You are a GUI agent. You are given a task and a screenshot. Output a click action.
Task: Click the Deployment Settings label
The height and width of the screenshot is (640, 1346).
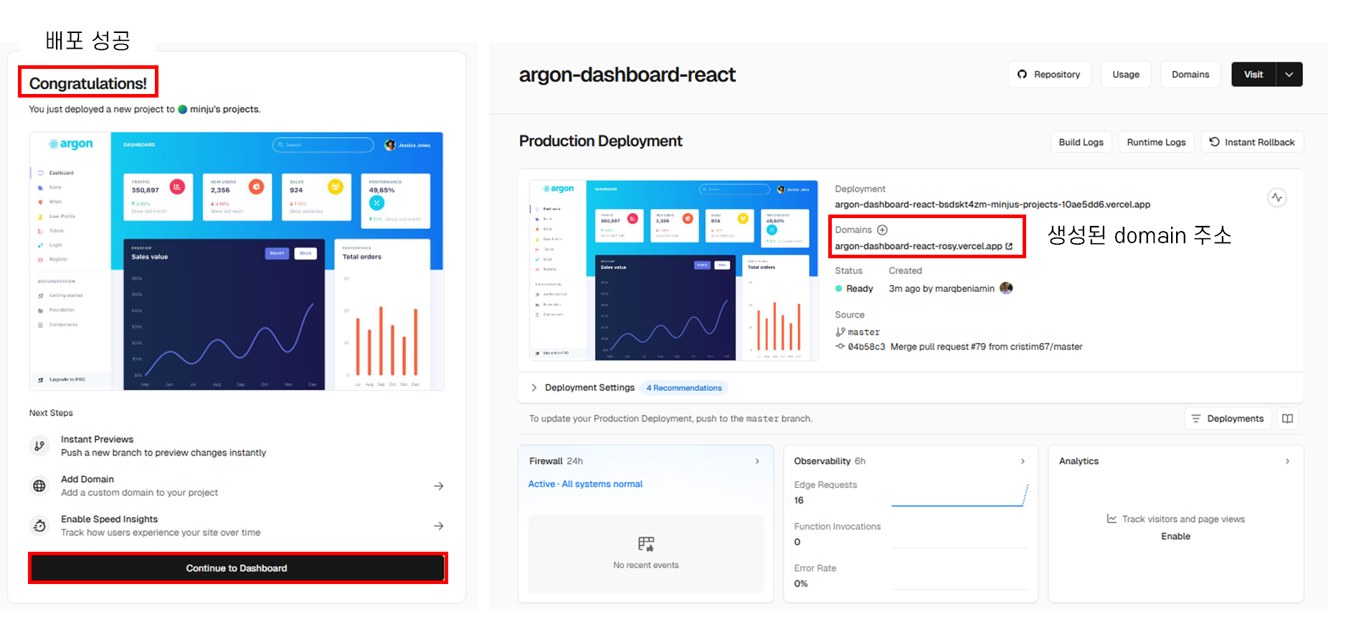click(x=589, y=388)
